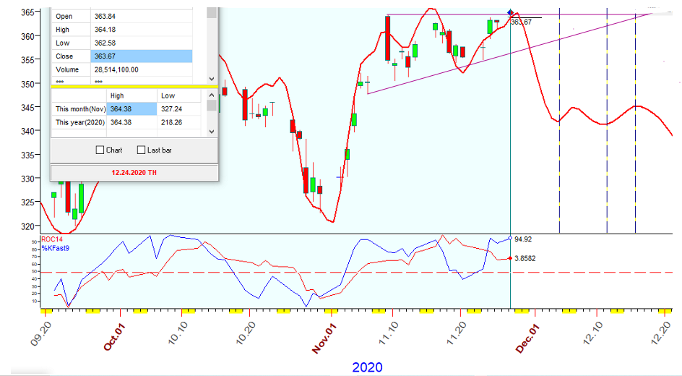Click the Volume value 28,514,100.00
The height and width of the screenshot is (376, 682).
tap(141, 69)
